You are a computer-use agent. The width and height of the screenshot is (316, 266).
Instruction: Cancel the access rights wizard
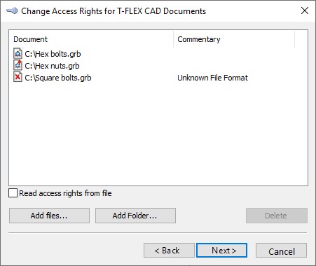pyautogui.click(x=282, y=251)
